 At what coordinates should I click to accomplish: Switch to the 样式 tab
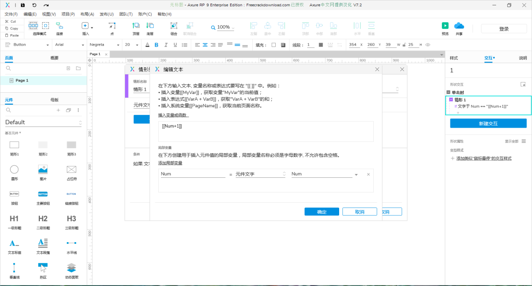click(454, 58)
